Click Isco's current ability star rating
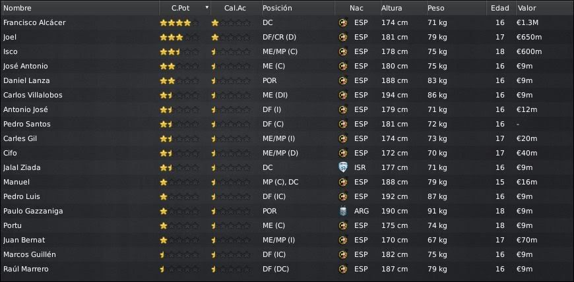Screen dimensions: 574x282 coord(231,52)
